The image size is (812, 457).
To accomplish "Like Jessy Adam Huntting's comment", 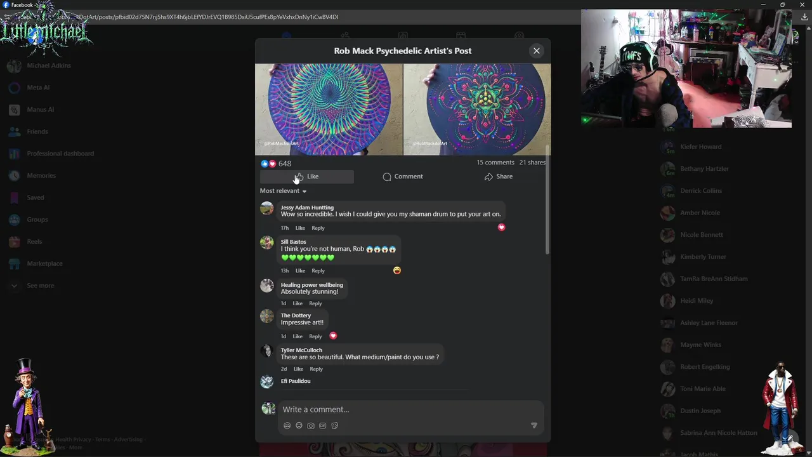I will [300, 228].
